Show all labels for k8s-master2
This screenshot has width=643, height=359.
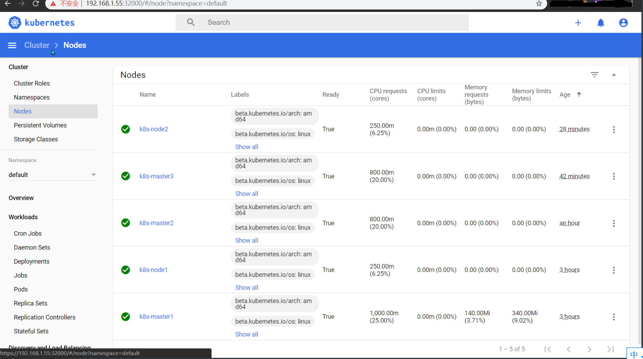(247, 240)
